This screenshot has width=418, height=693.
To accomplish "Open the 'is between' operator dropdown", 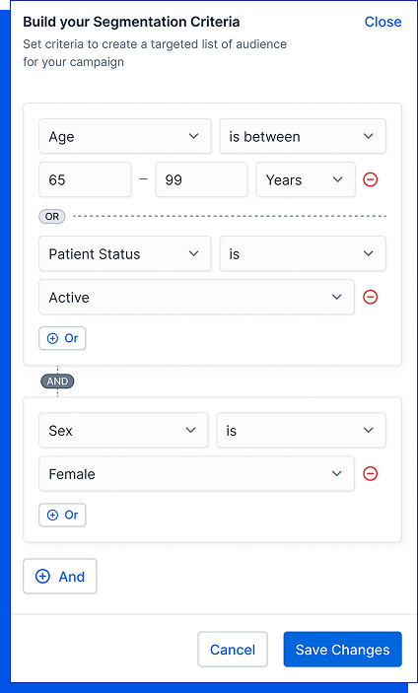I will [303, 136].
